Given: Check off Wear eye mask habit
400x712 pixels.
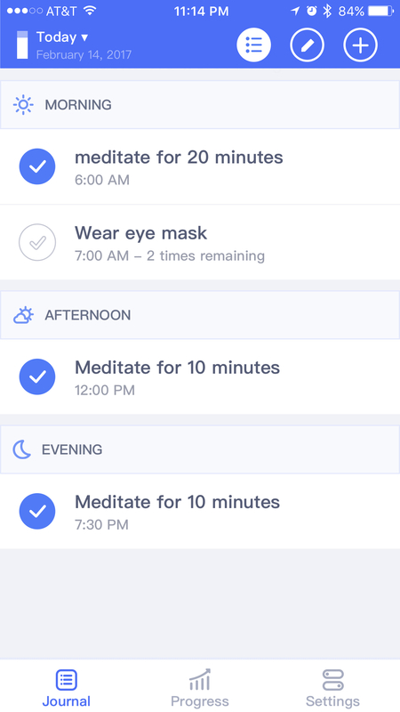Looking at the screenshot, I should tap(37, 242).
